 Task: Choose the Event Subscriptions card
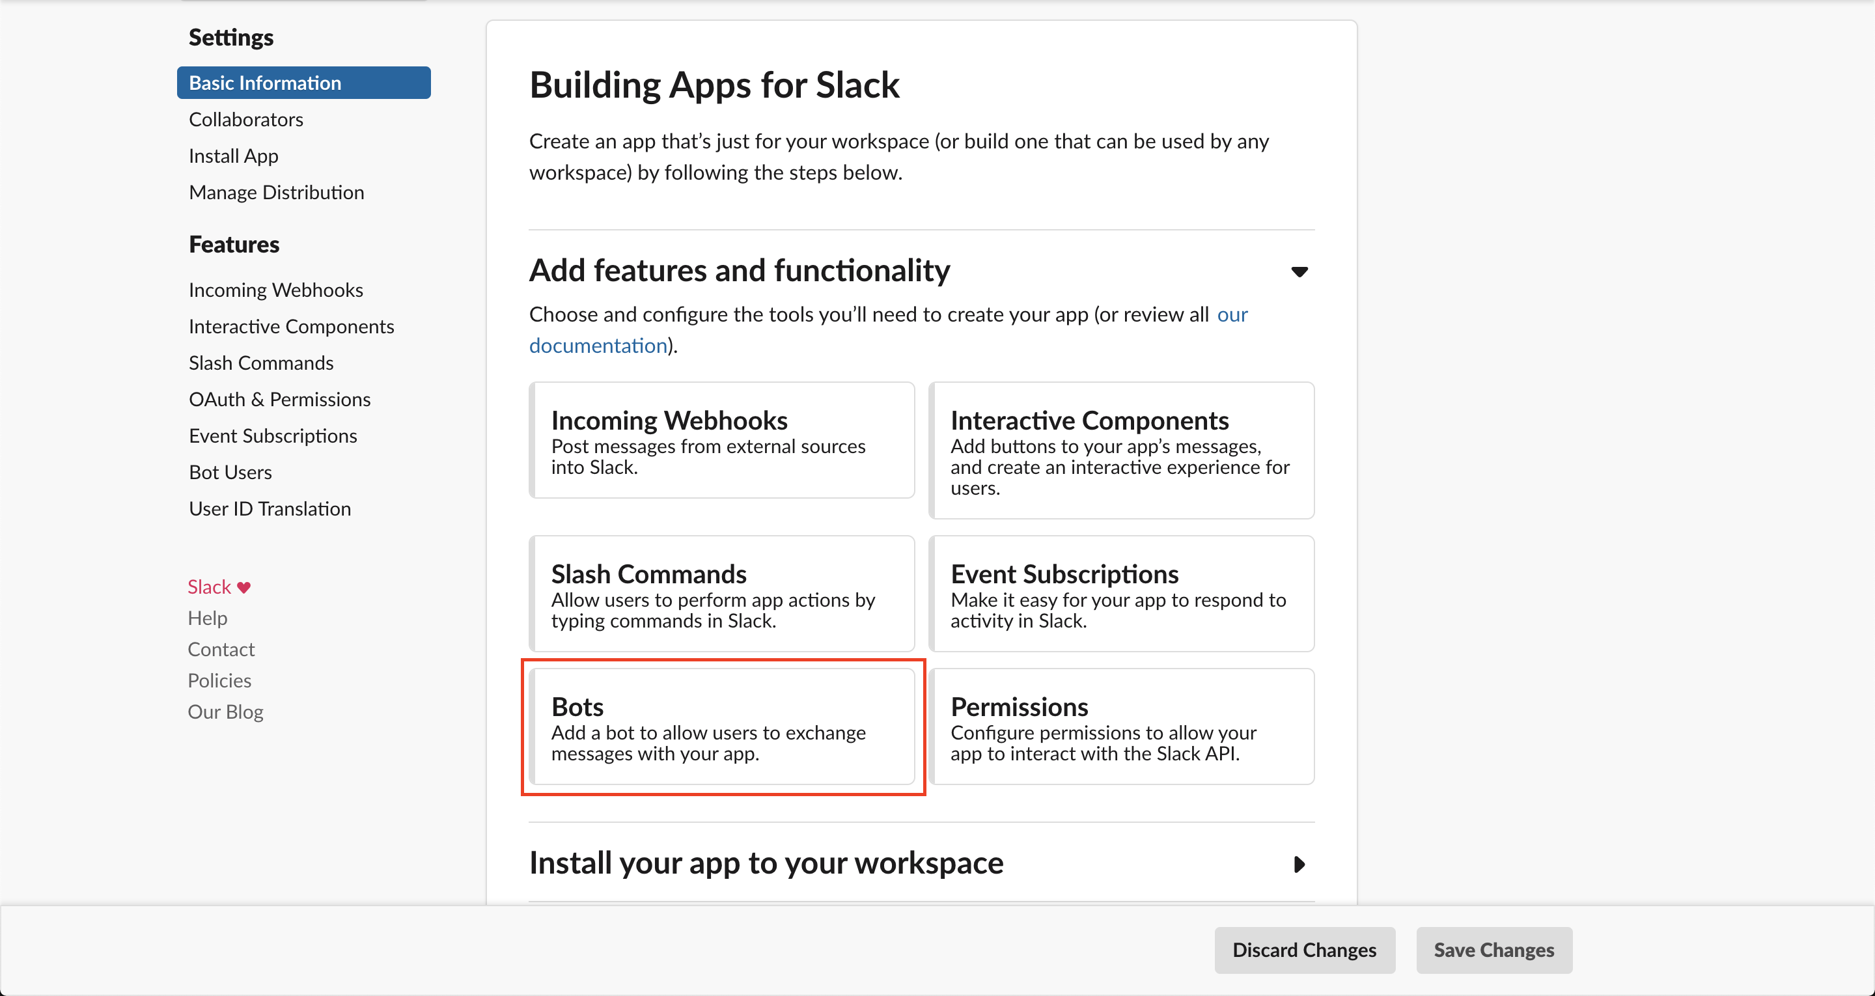coord(1121,594)
